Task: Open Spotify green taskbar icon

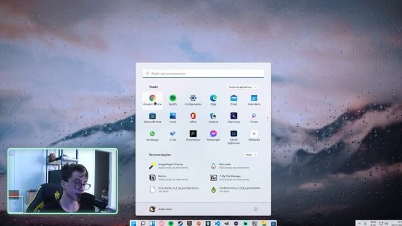Action: pos(171,223)
